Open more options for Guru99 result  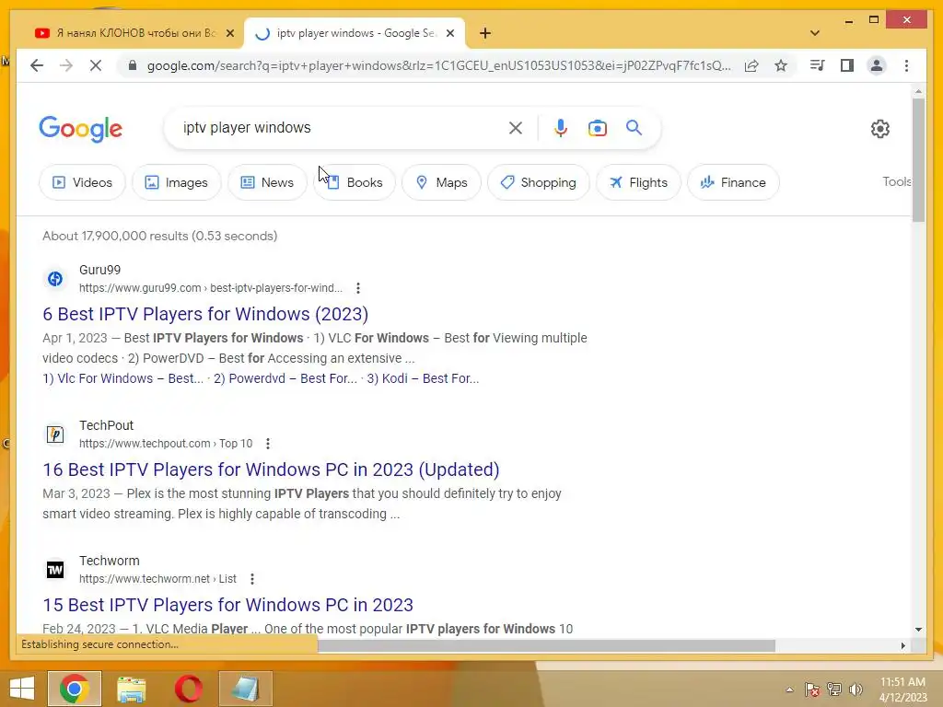pos(358,288)
